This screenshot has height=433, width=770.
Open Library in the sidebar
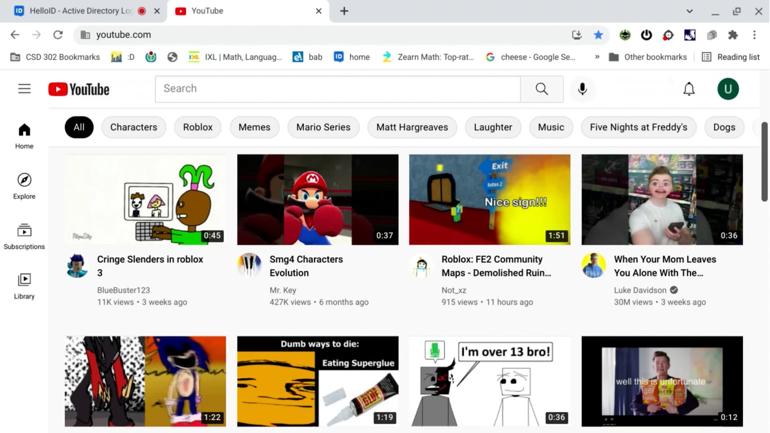click(x=24, y=286)
